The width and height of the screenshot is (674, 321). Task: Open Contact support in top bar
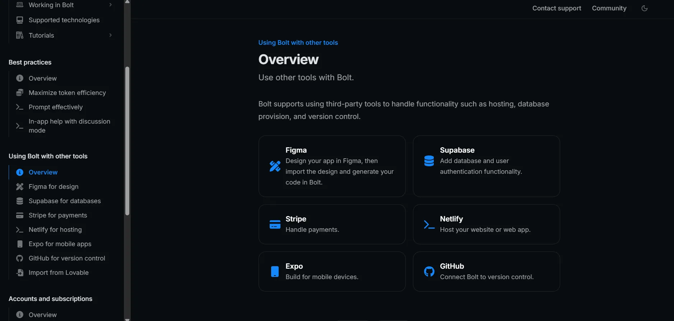pyautogui.click(x=557, y=8)
